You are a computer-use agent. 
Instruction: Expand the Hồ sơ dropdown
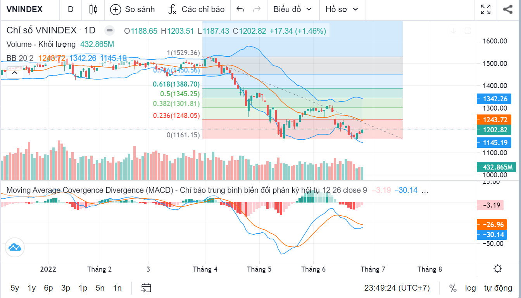(342, 9)
